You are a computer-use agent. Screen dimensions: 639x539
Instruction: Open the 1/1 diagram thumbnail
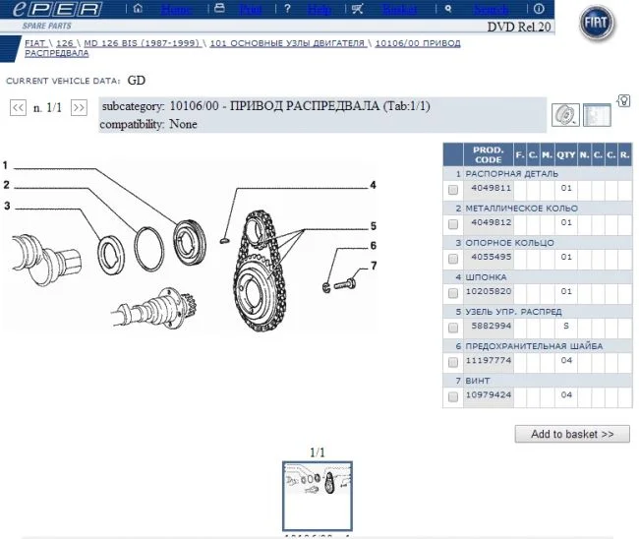(x=317, y=495)
